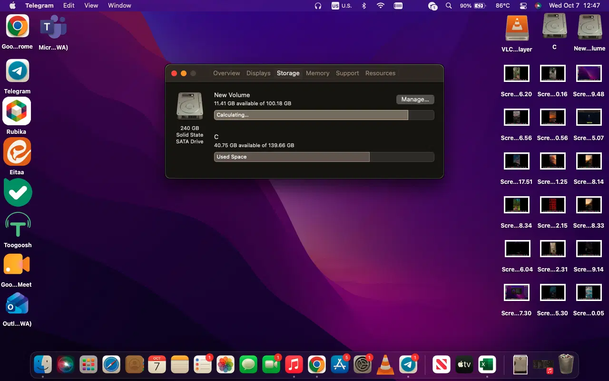Select the Scre...6.20 screenshot thumbnail

517,73
